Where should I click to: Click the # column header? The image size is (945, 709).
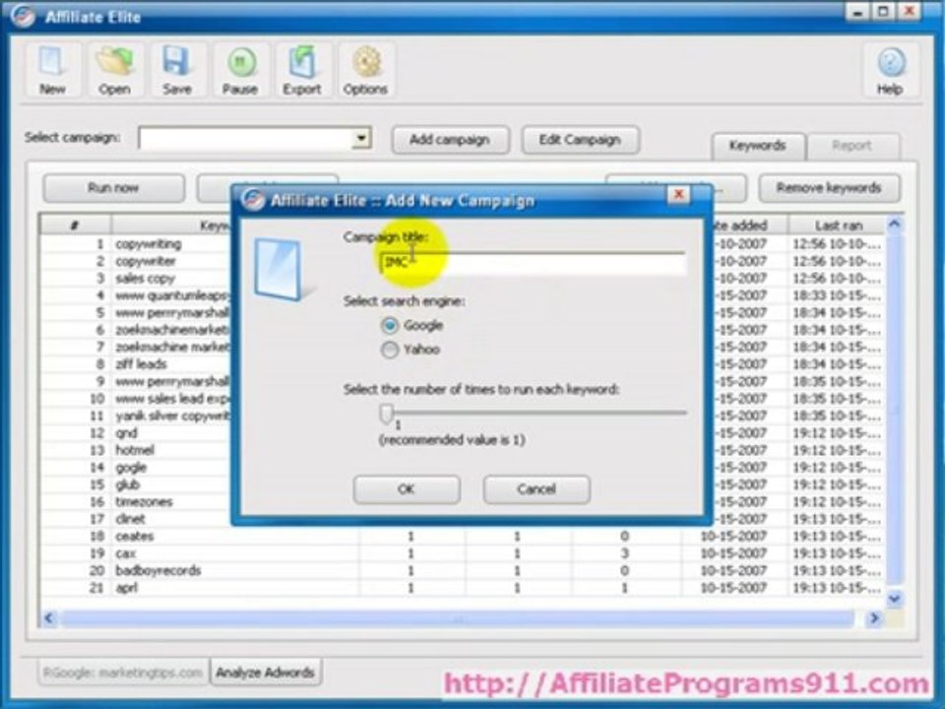click(76, 226)
